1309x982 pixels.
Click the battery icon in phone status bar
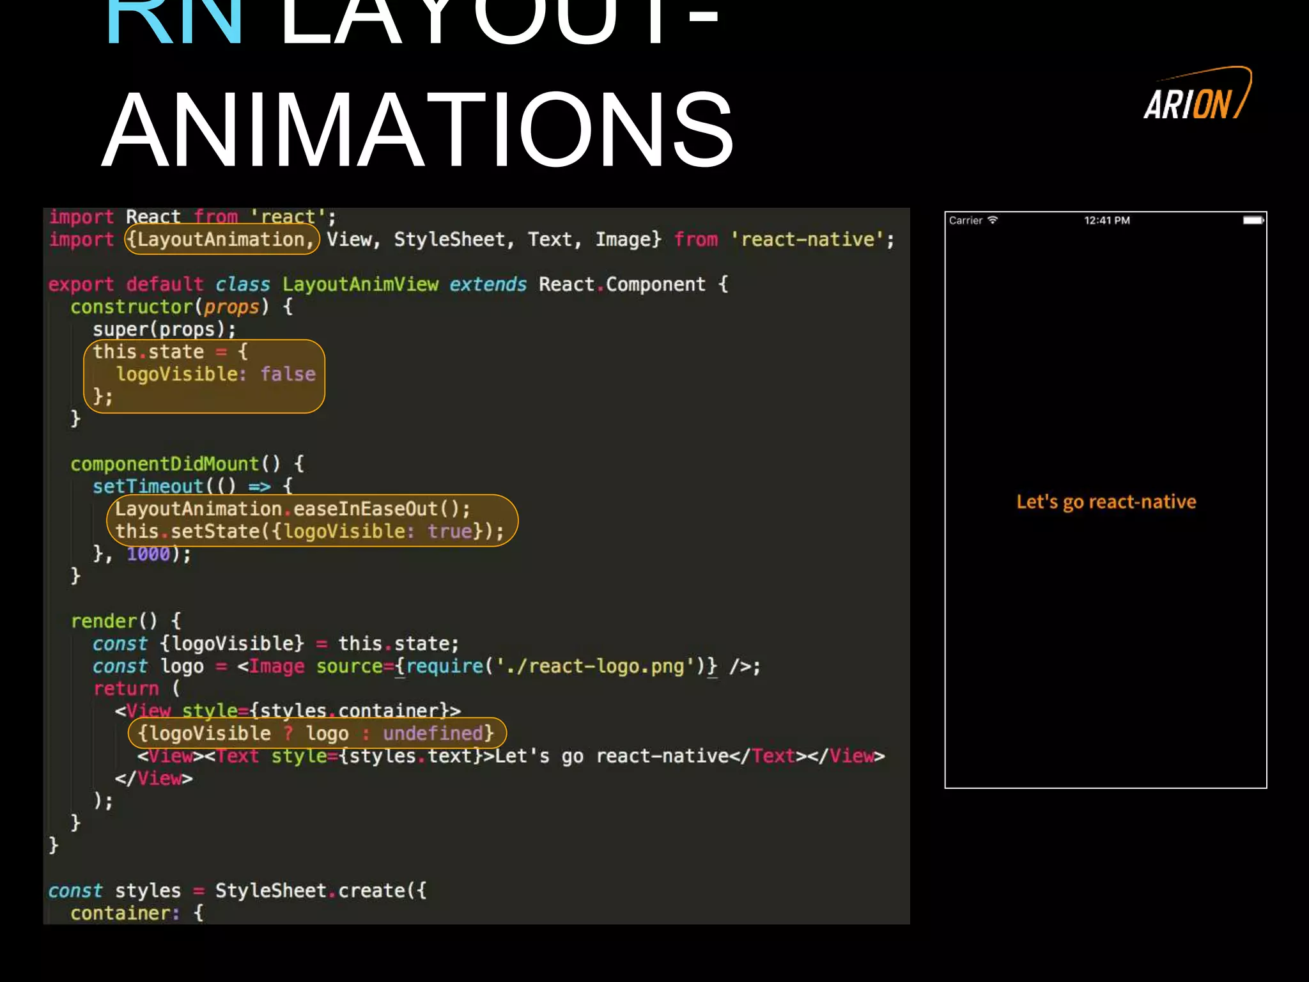click(x=1253, y=220)
